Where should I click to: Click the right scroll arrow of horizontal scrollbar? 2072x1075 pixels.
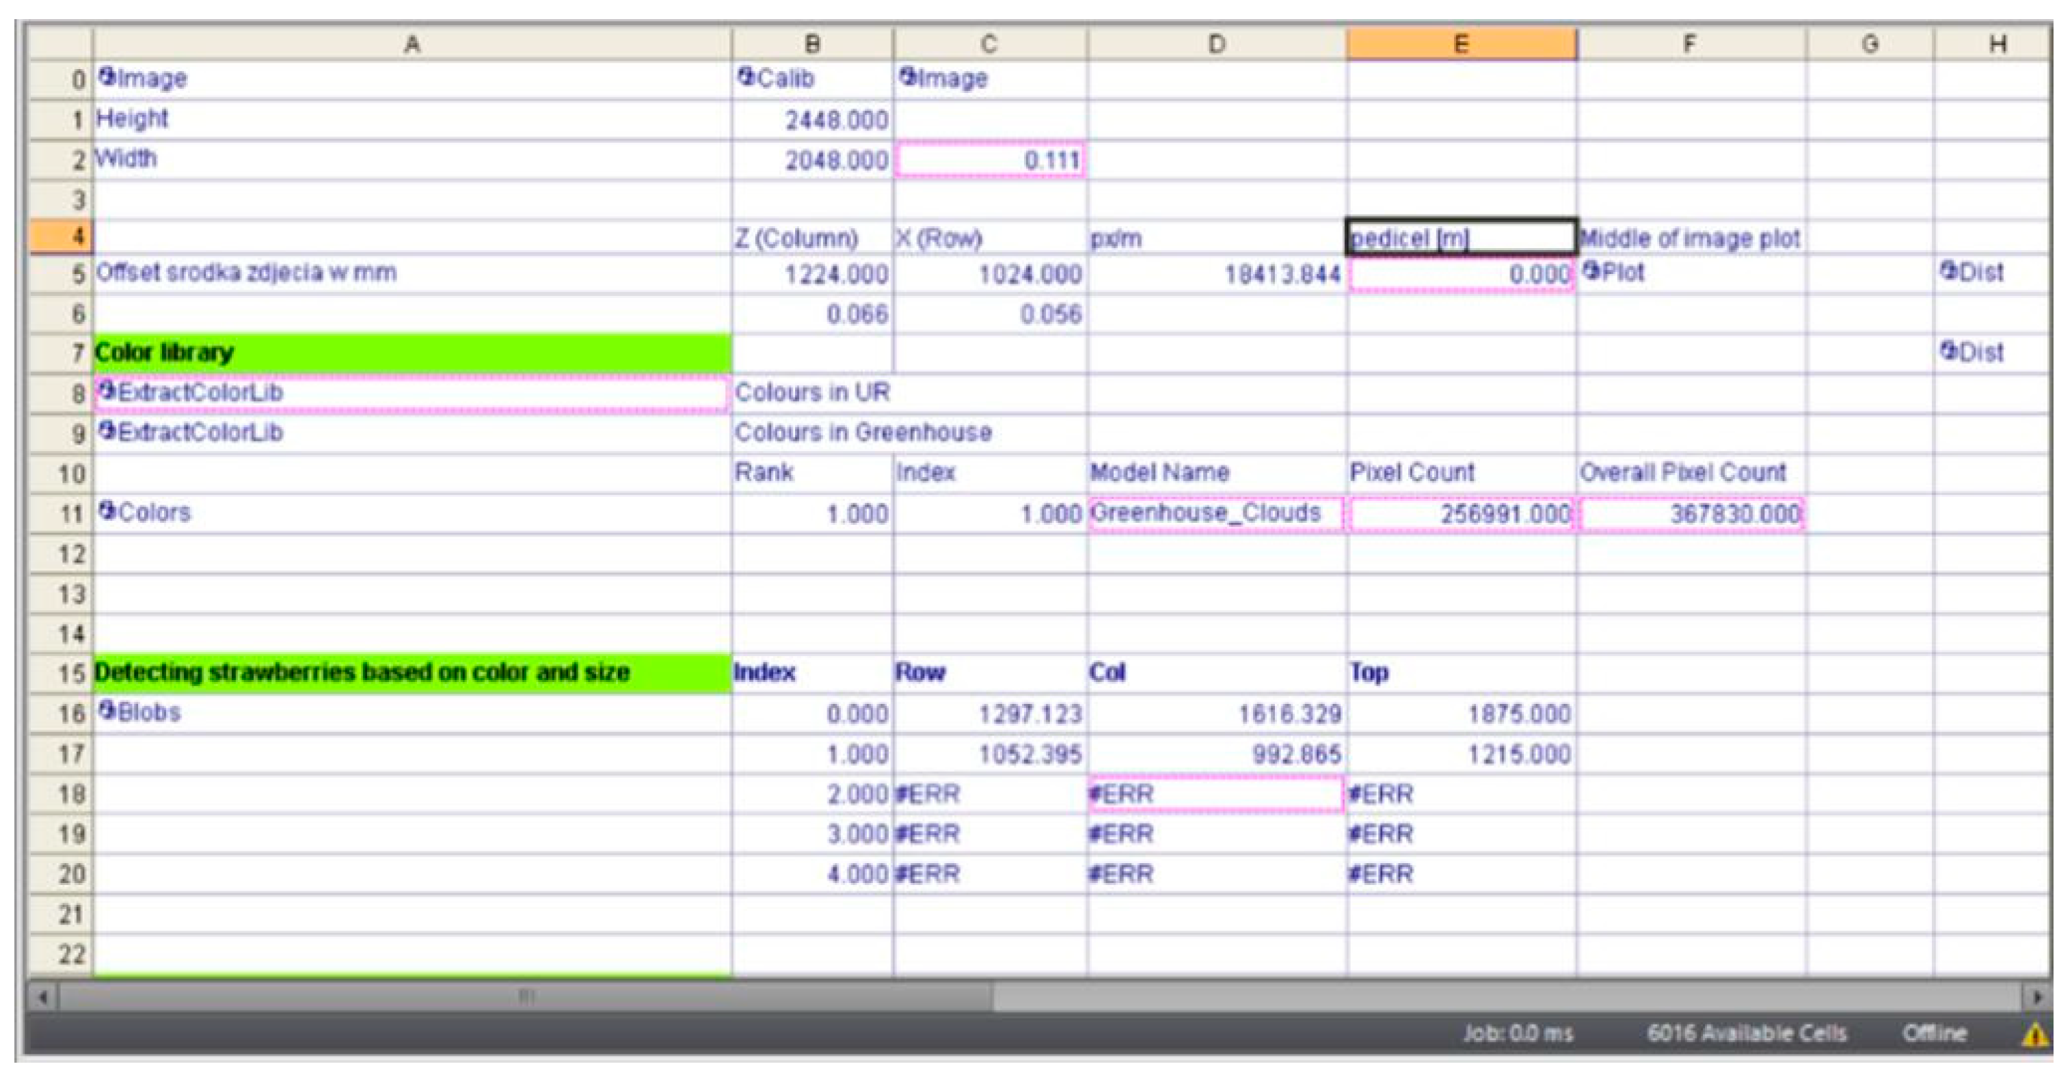tap(2036, 998)
